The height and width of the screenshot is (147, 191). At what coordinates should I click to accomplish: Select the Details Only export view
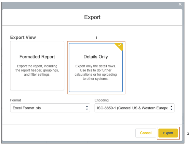pos(96,67)
